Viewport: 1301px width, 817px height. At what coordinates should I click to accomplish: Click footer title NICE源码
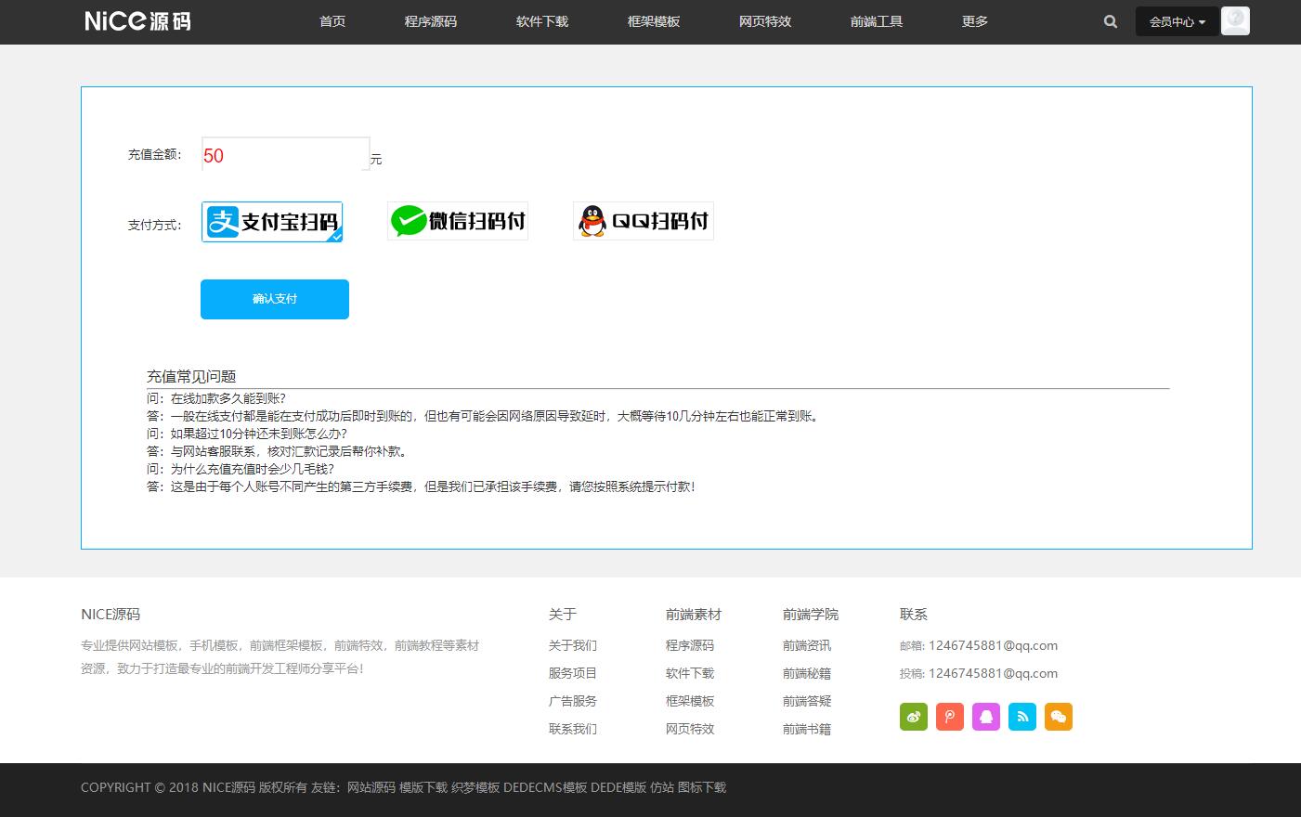pyautogui.click(x=111, y=614)
